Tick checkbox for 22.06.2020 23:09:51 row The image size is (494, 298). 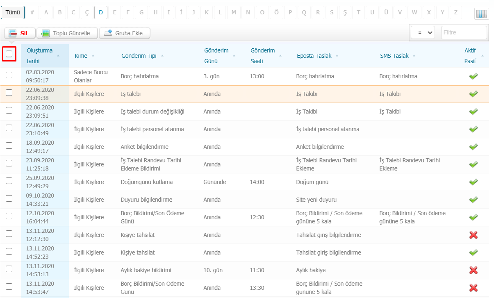(x=9, y=110)
